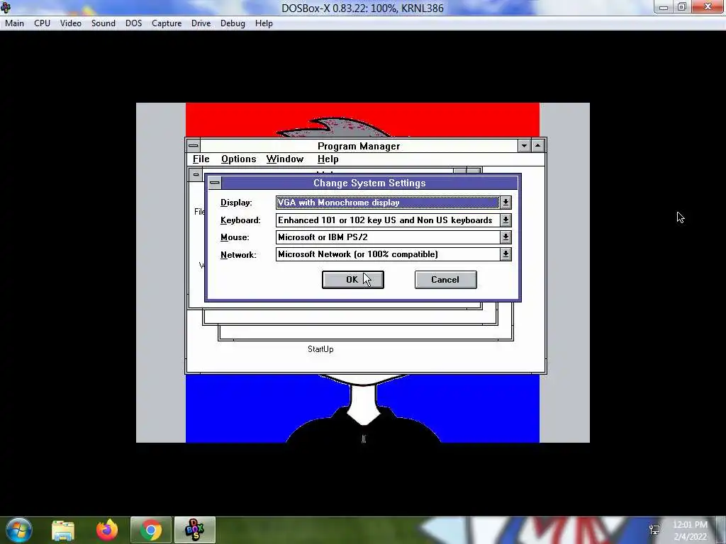Viewport: 726px width, 544px height.
Task: Open the Change System Settings control menu box
Action: click(x=214, y=183)
